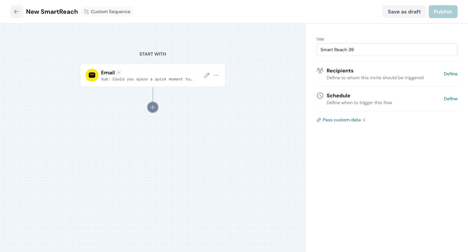Image resolution: width=468 pixels, height=252 pixels.
Task: Click the Custom Sequence badge
Action: [107, 12]
